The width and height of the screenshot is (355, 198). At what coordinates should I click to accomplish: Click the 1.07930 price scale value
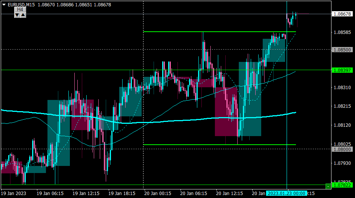click(342, 163)
